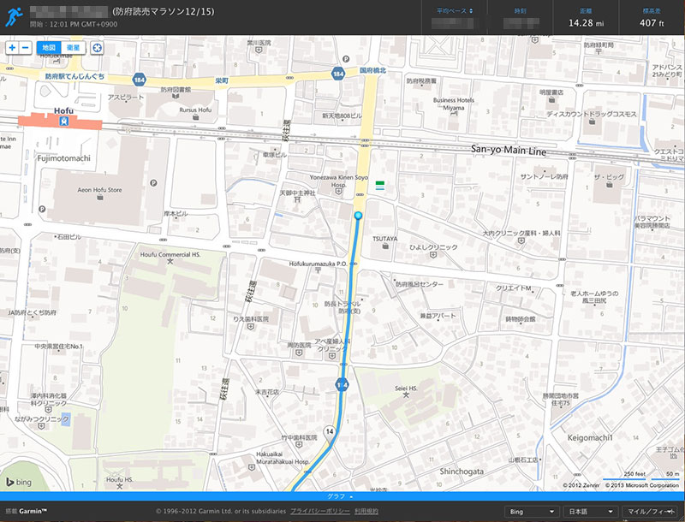This screenshot has width=685, height=522.
Task: Click the recenter map target icon
Action: 98,47
